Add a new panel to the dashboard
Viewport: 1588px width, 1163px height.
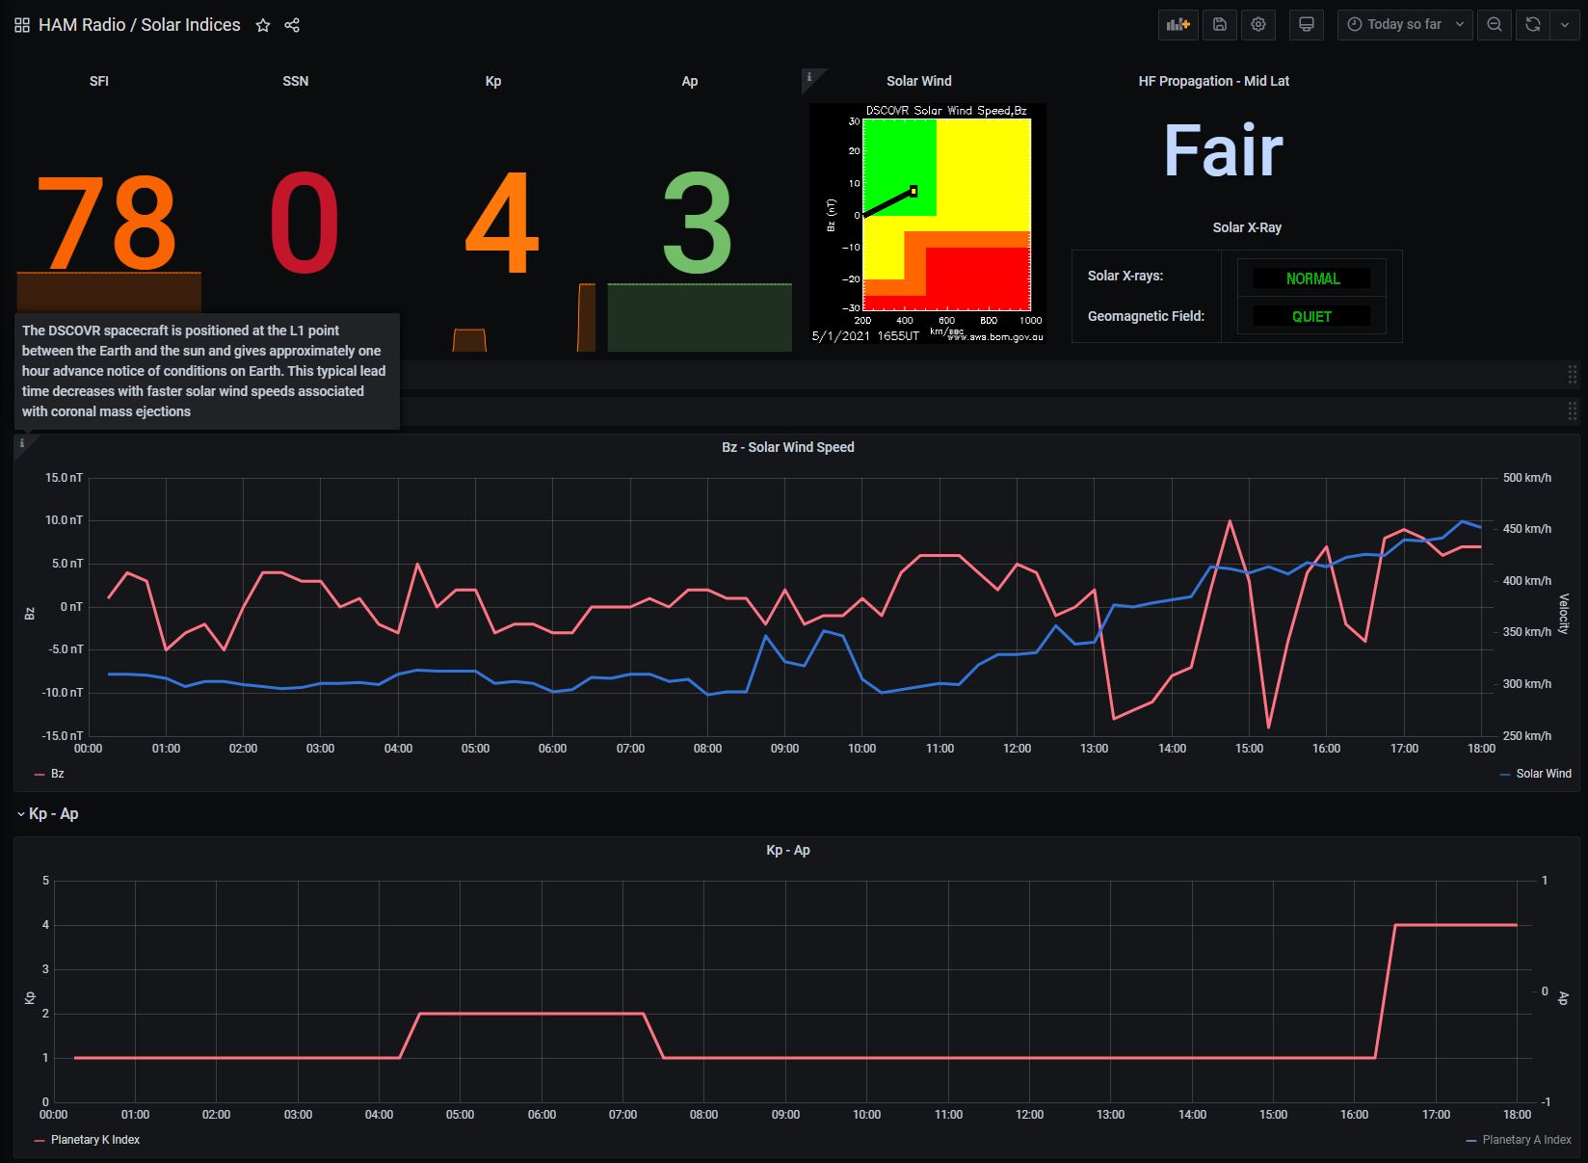tap(1178, 25)
